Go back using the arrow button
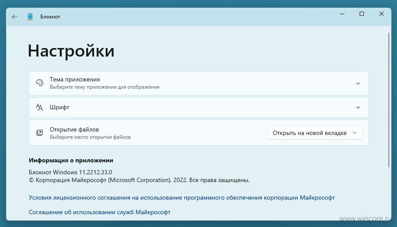 click(15, 17)
